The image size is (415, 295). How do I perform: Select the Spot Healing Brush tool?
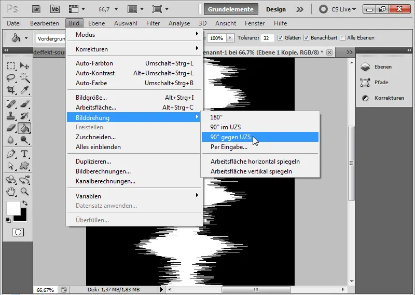tap(11, 104)
